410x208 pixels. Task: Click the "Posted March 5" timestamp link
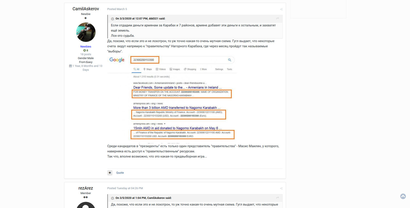tap(117, 9)
